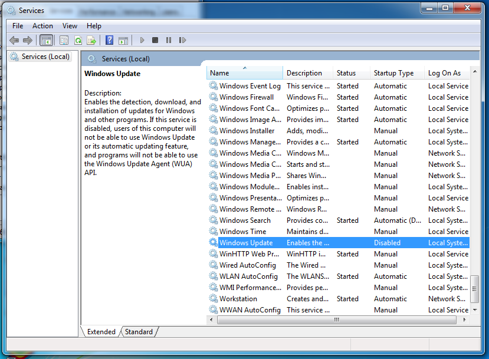Select the Windows Module... service name
This screenshot has width=489, height=359.
pyautogui.click(x=250, y=187)
